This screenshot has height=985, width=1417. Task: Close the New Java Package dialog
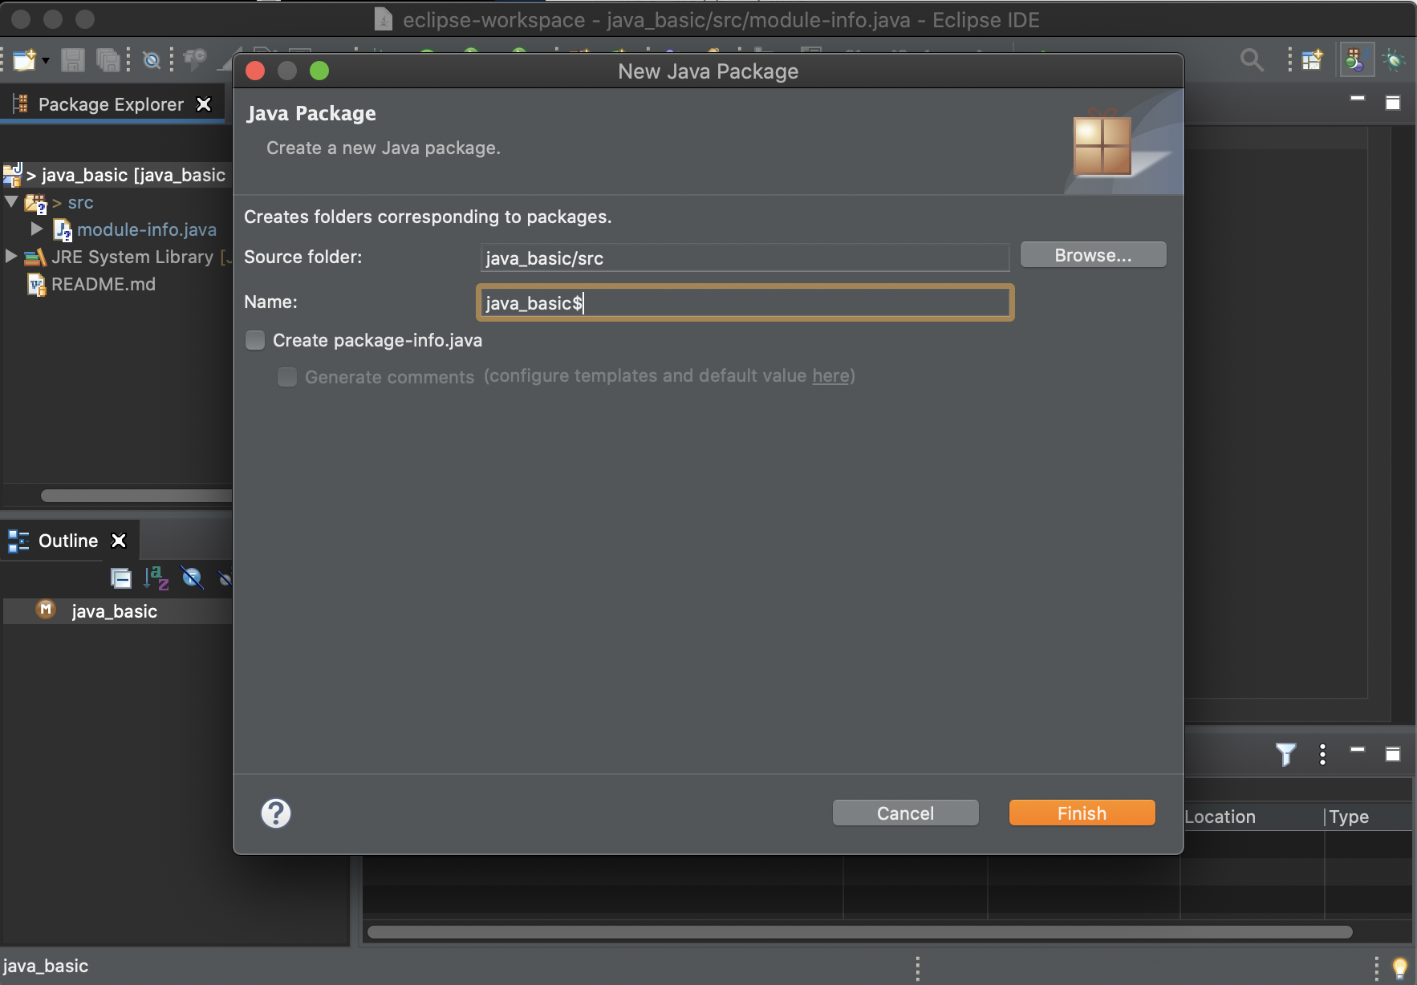255,71
